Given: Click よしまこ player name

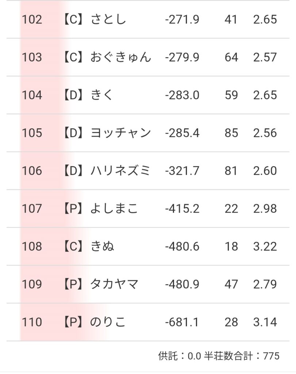Looking at the screenshot, I should click(114, 209).
